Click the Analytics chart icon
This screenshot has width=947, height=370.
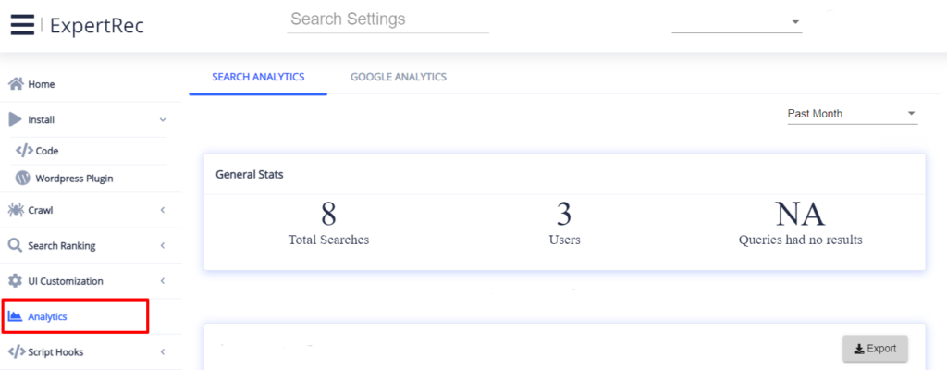tap(16, 316)
